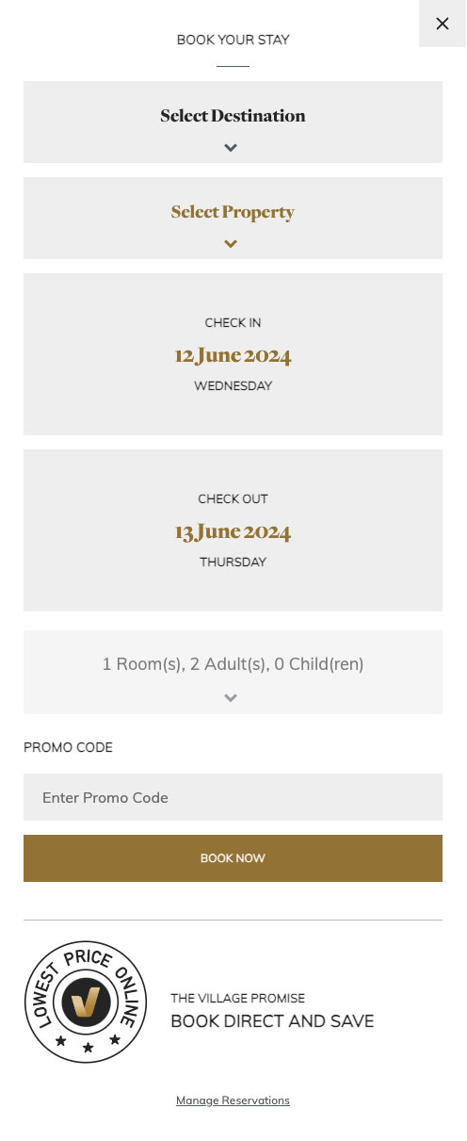Image resolution: width=467 pixels, height=1141 pixels.
Task: Expand the chevron under Select Destination
Action: [231, 148]
